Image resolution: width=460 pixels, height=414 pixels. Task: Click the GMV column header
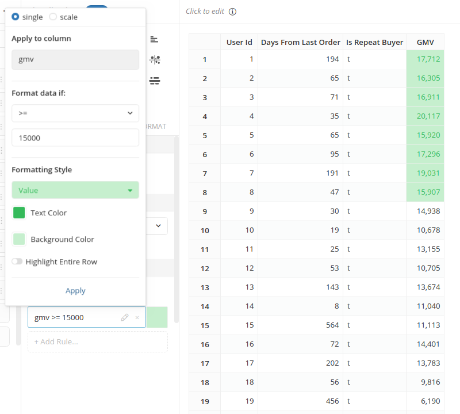click(425, 42)
